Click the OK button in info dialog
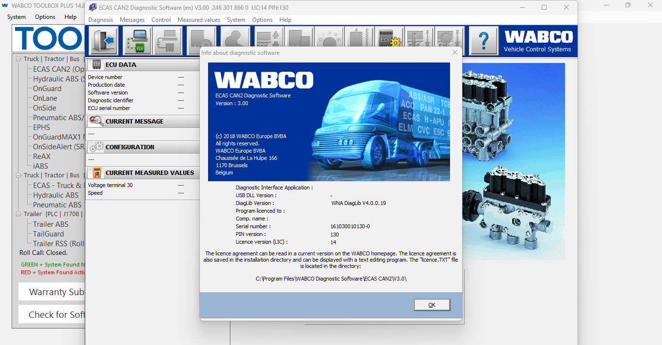Viewport: 662px width, 345px height. (x=432, y=305)
